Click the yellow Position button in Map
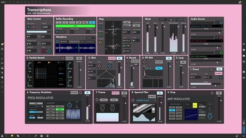 point(100,43)
